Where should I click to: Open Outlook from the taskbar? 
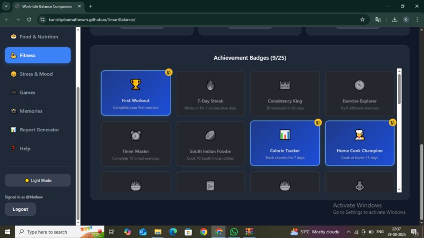point(143,232)
